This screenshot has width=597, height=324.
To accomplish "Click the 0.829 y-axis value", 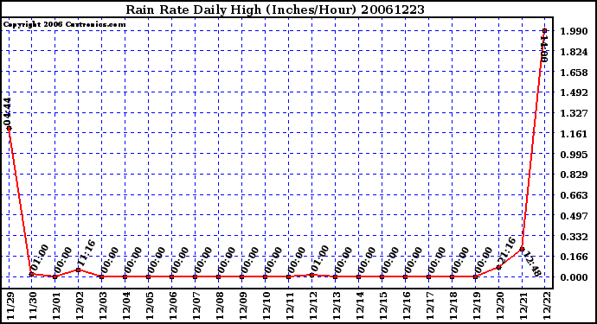I will click(x=574, y=175).
